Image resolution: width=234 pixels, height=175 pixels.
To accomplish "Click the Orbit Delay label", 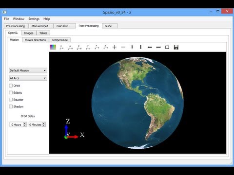I will coord(28,116).
